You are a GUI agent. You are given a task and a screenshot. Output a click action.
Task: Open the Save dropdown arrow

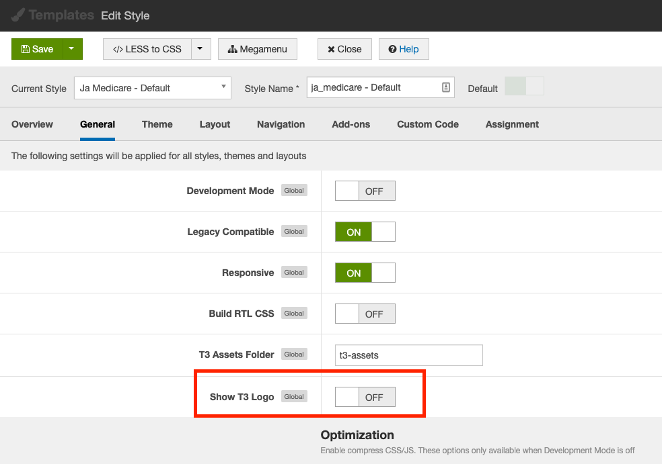click(x=73, y=49)
